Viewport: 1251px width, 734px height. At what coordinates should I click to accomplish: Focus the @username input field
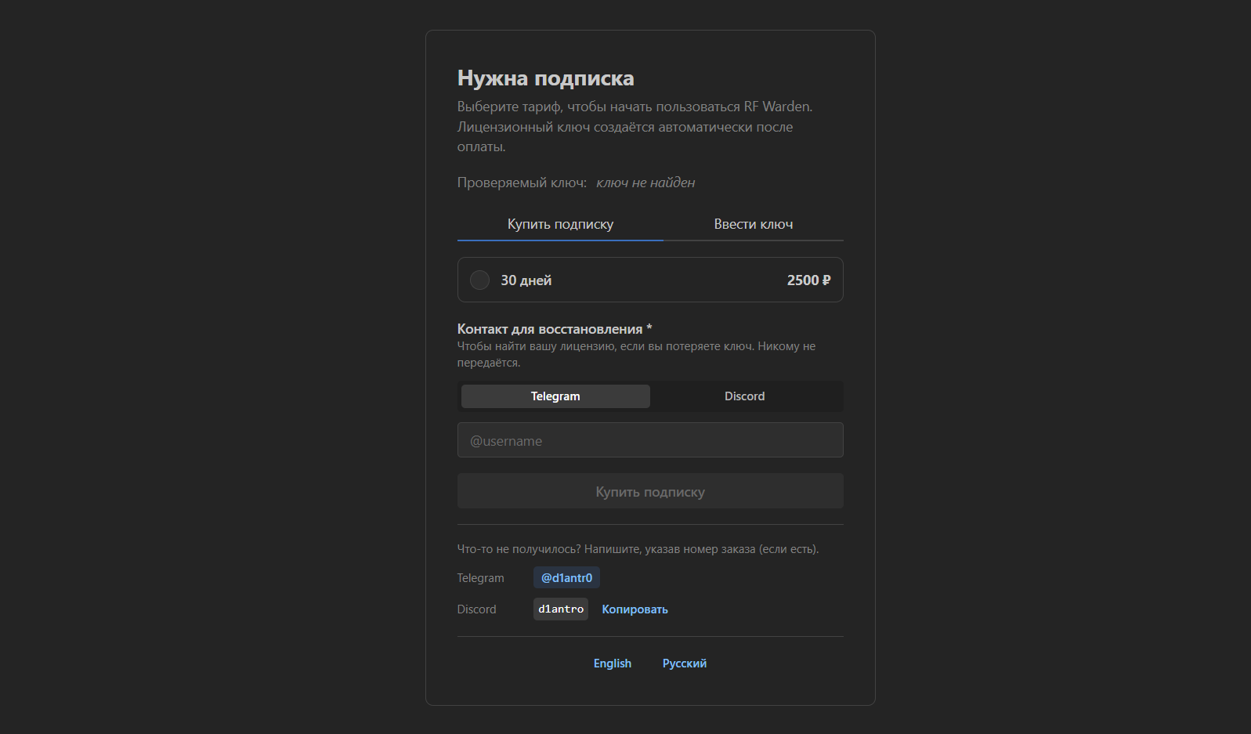click(x=650, y=440)
